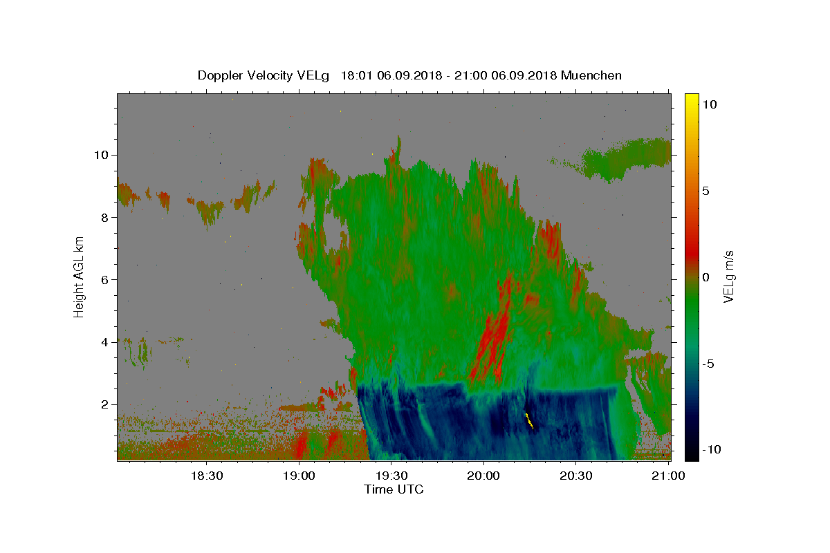Click the 20:30 time tick label

[575, 476]
